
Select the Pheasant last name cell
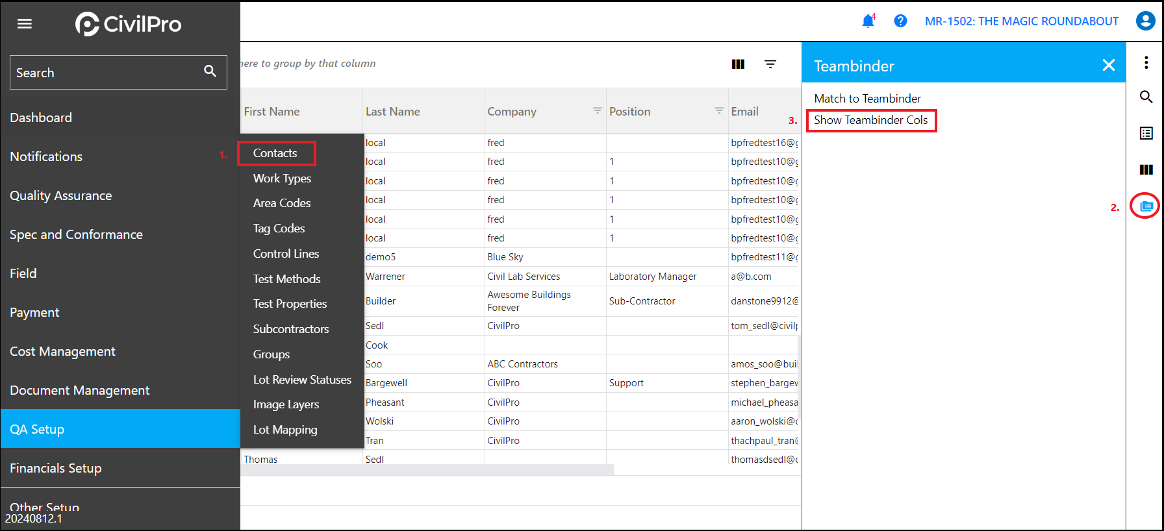coord(424,402)
